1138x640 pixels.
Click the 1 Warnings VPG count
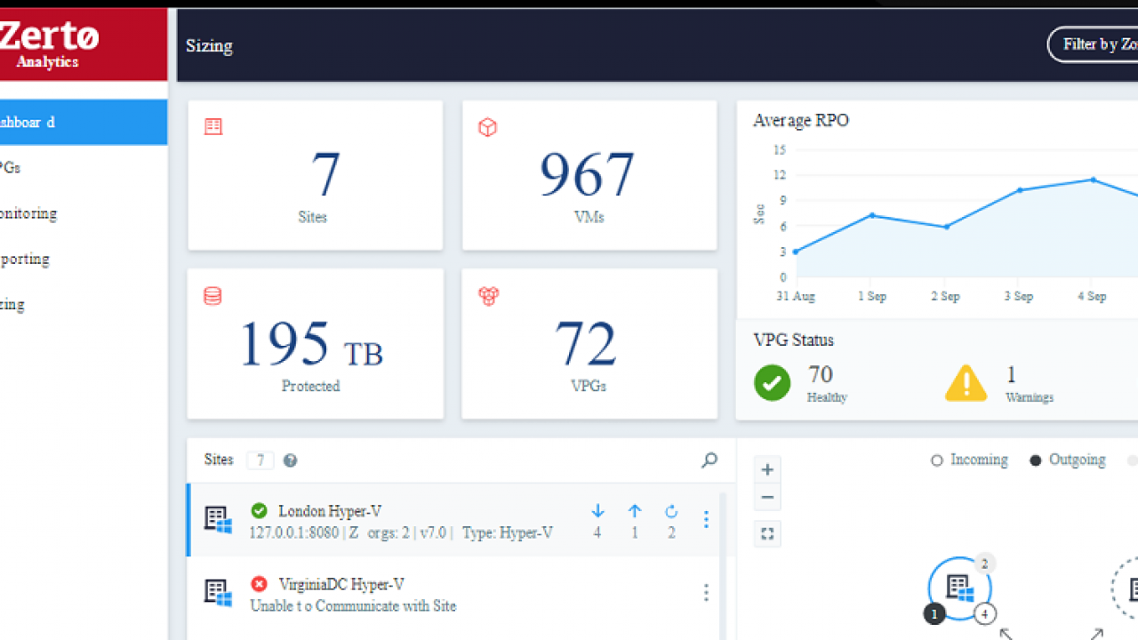click(x=1011, y=374)
